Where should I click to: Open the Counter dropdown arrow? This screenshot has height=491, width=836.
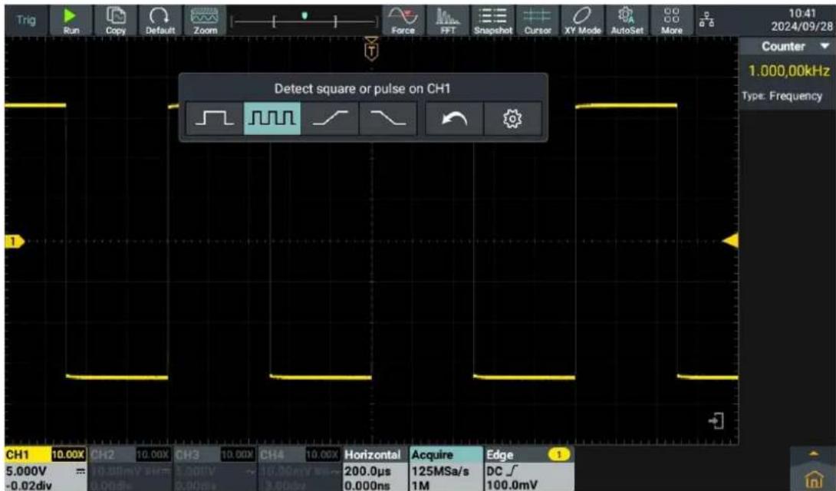(824, 46)
